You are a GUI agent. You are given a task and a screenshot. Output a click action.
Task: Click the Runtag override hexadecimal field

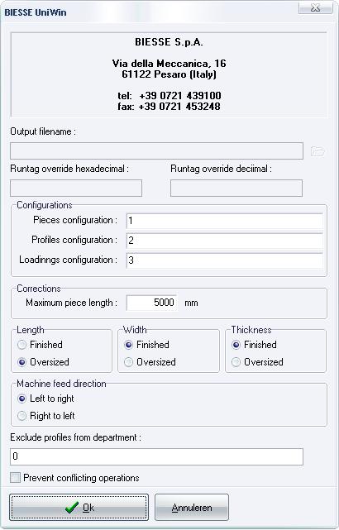point(76,189)
